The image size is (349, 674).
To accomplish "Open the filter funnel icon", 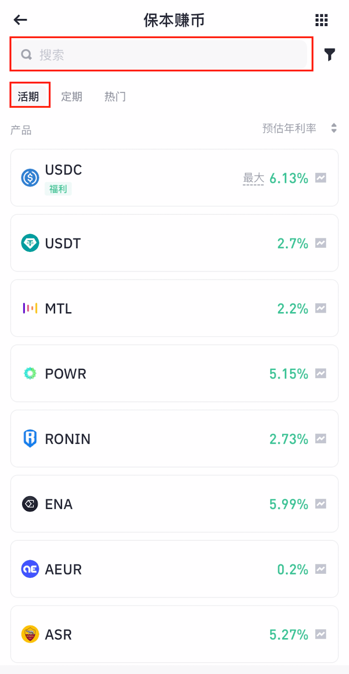I will click(x=330, y=54).
